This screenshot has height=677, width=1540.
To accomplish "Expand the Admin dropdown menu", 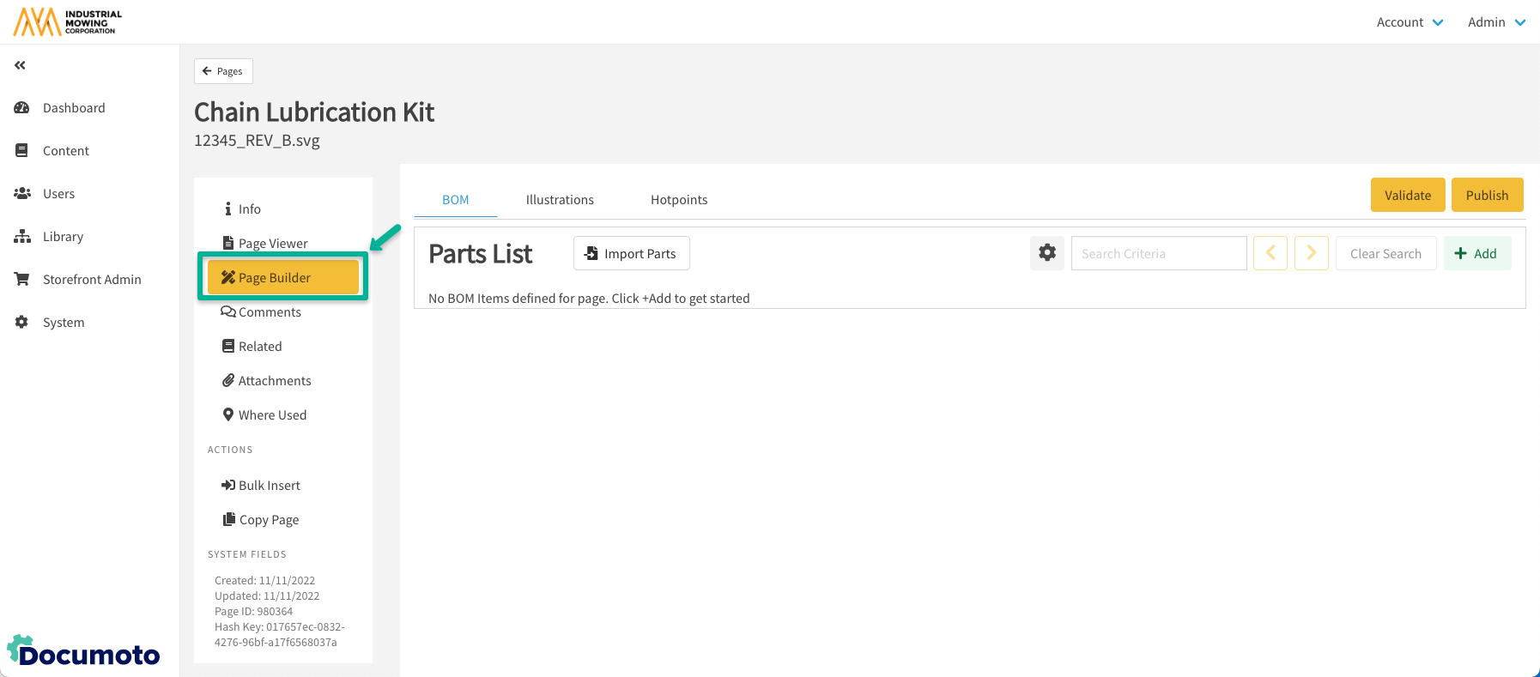I will click(x=1496, y=22).
